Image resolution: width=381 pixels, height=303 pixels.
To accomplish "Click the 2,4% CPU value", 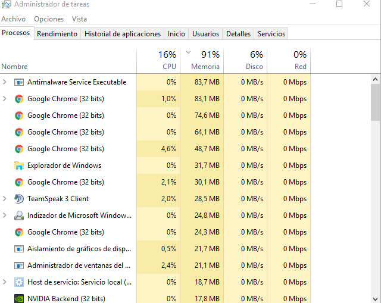I will [169, 265].
